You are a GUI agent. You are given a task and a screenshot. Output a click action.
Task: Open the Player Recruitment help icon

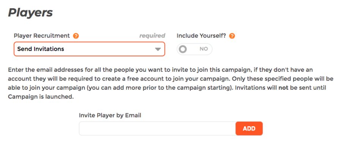coord(76,36)
